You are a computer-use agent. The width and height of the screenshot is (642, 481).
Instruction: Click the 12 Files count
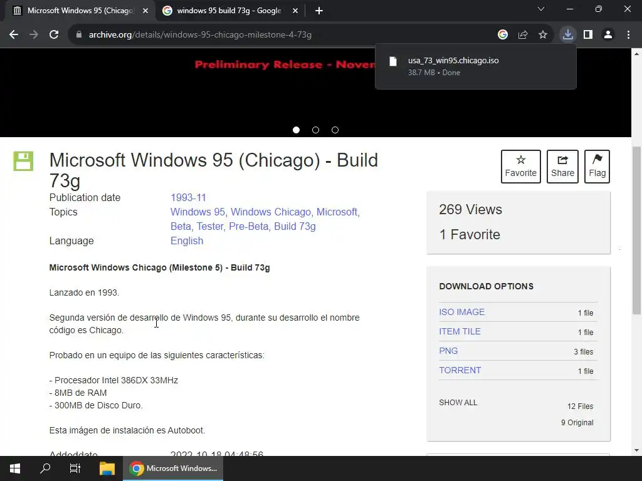click(580, 406)
